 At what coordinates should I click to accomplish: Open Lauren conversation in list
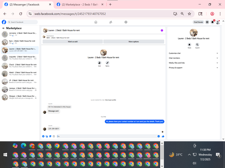[x=20, y=50]
